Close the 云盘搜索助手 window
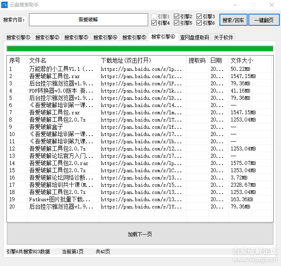This screenshot has height=266, width=281. point(272,5)
